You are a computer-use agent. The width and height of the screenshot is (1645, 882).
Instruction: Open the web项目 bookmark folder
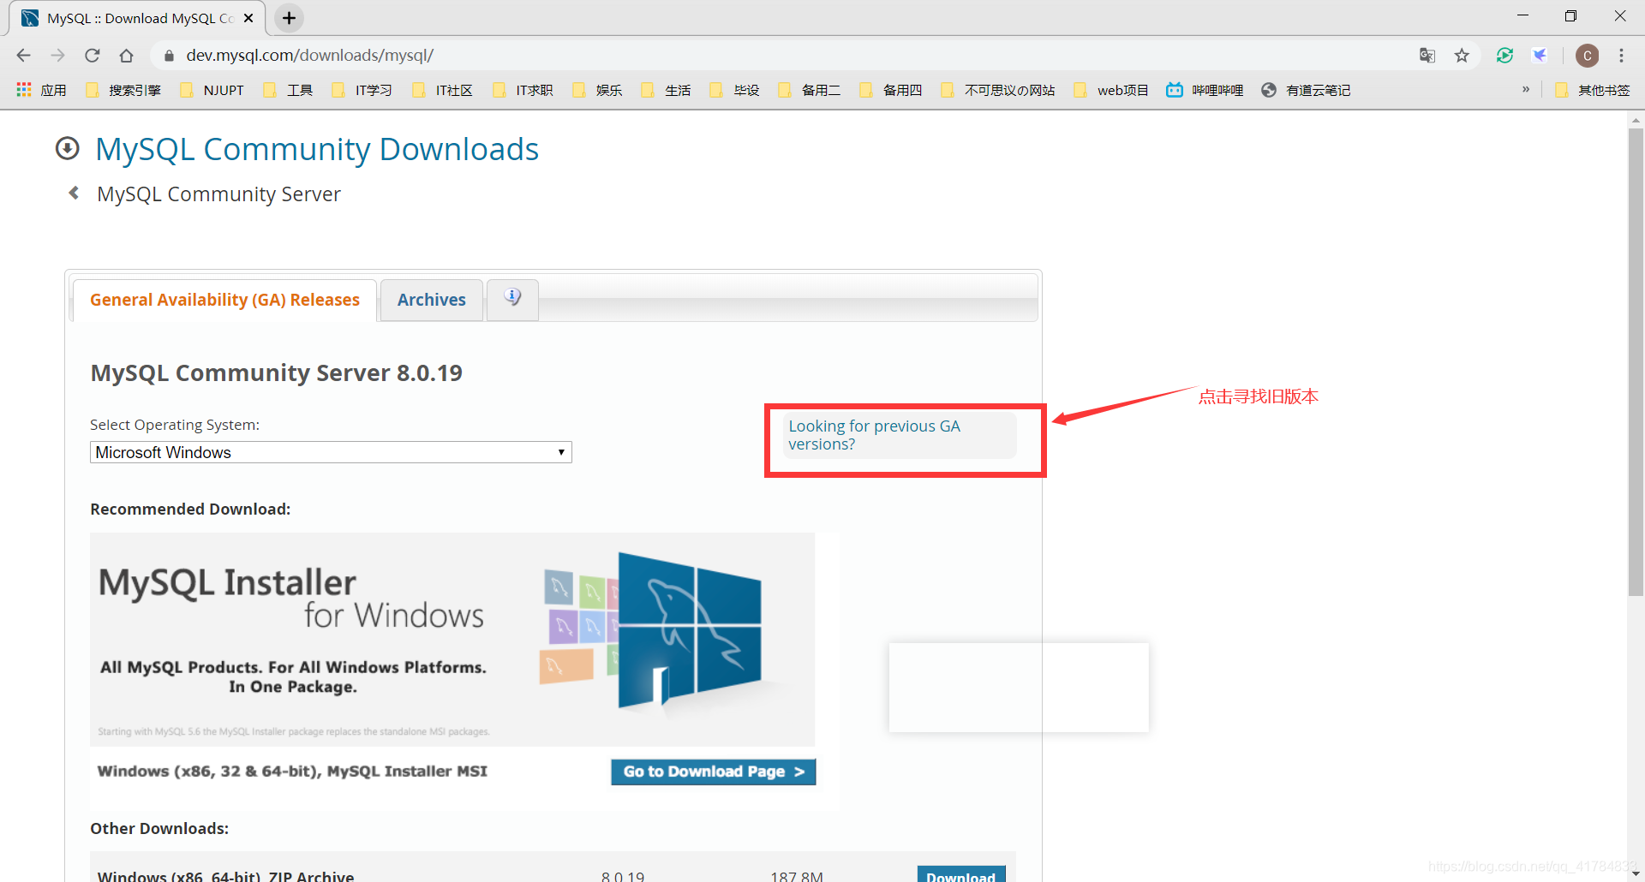(1110, 90)
